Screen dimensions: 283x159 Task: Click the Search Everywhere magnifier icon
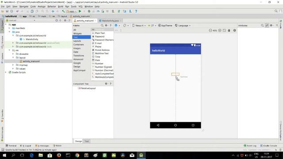276,11
